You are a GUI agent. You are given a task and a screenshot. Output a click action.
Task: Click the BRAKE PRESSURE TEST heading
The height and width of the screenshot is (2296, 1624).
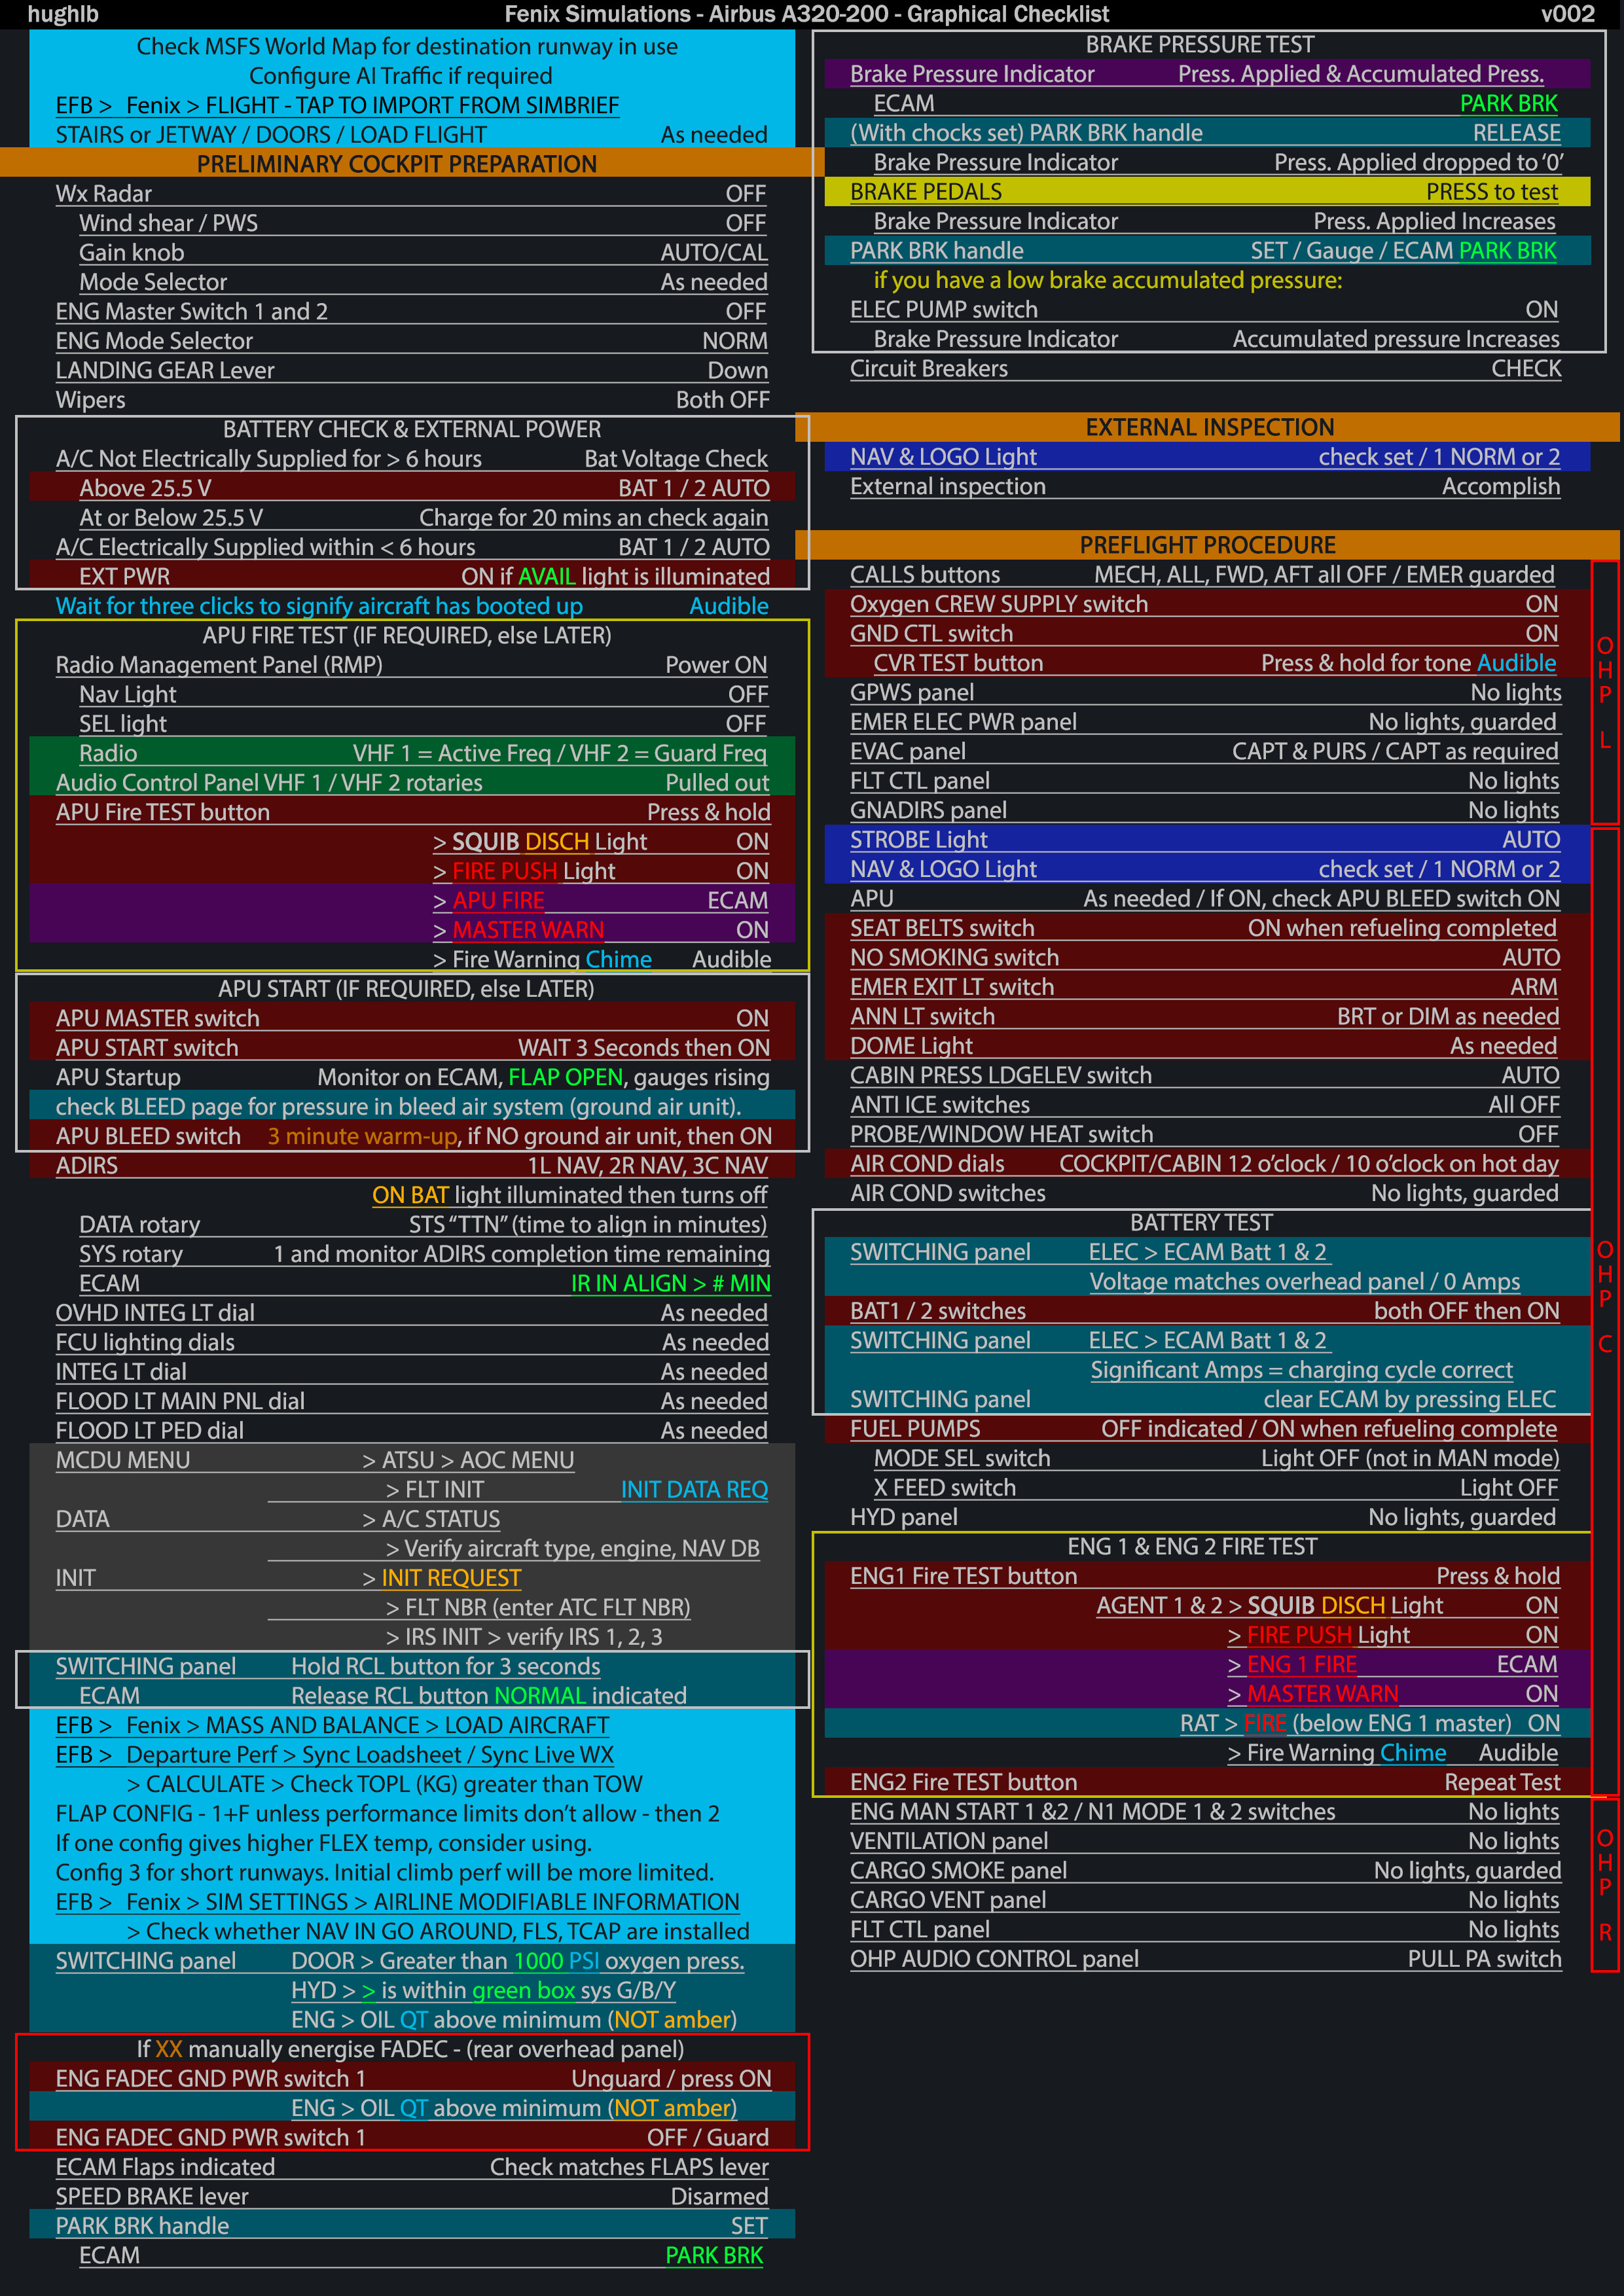tap(1200, 44)
